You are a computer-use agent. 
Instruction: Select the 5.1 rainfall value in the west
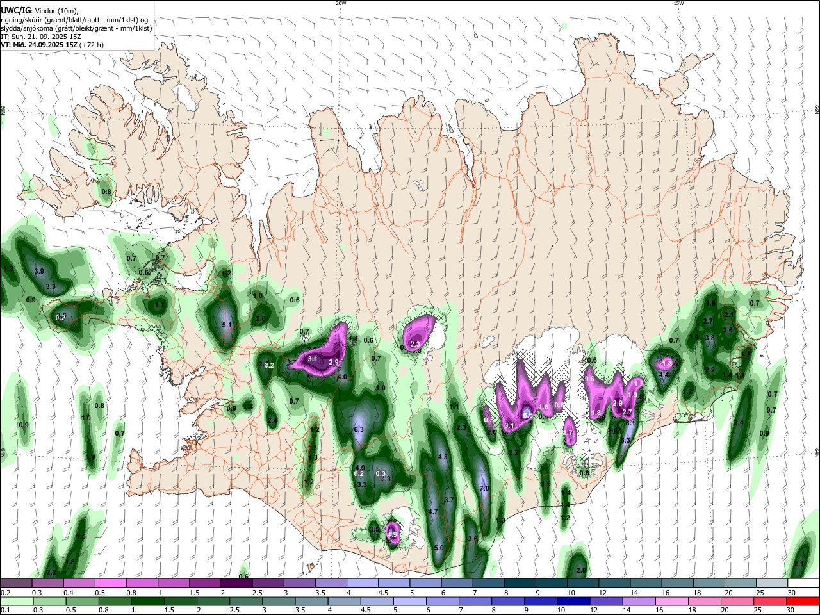(x=226, y=325)
